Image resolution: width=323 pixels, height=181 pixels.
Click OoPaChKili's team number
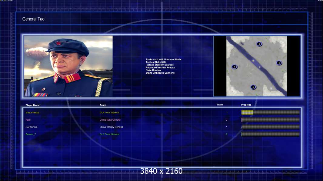tap(227, 127)
